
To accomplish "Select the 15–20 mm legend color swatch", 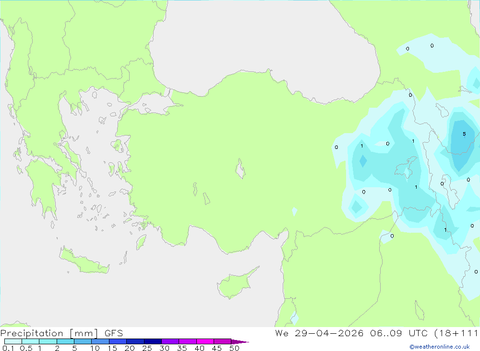I will click(x=118, y=341).
